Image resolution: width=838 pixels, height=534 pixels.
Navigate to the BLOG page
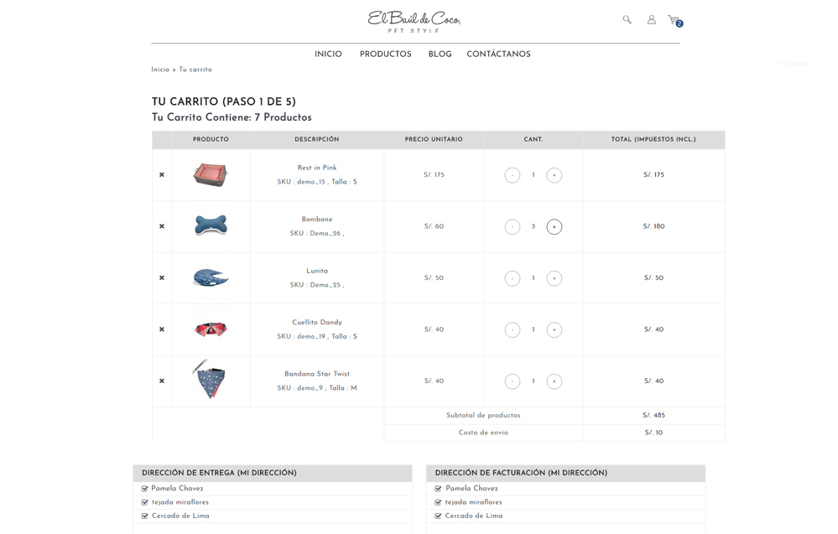[440, 54]
